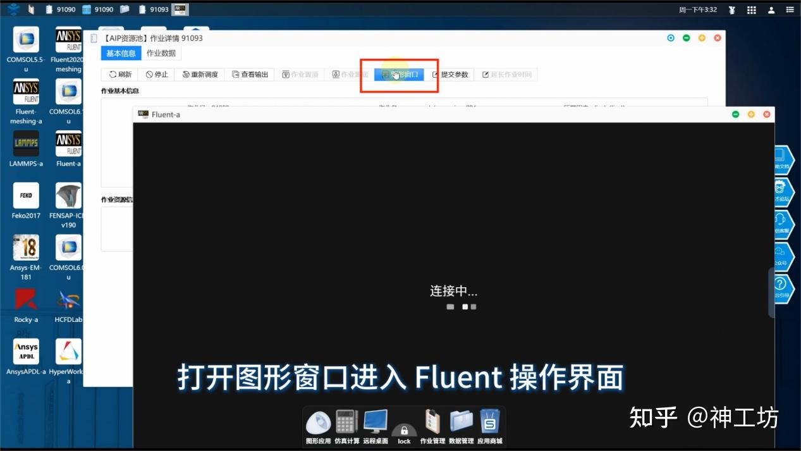Select the ANSYS Fluent taskbar icon

click(180, 9)
